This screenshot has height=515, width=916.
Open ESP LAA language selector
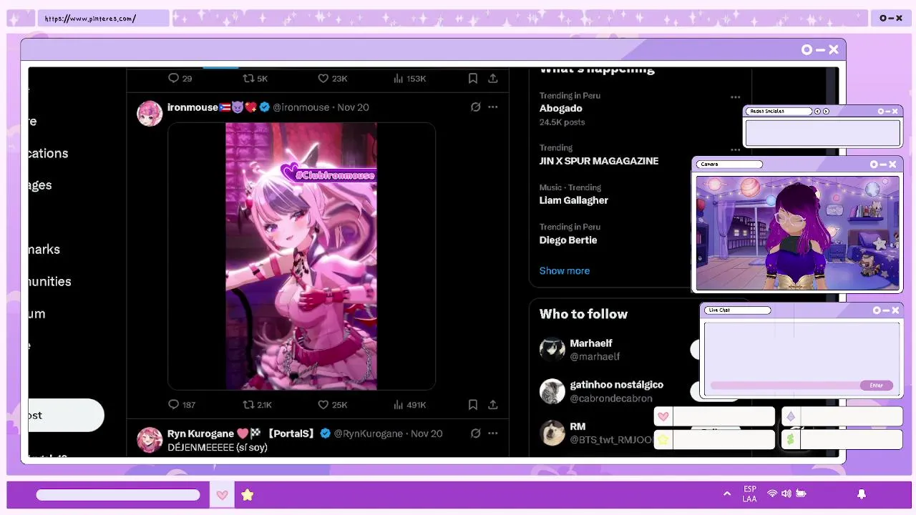[x=749, y=494]
